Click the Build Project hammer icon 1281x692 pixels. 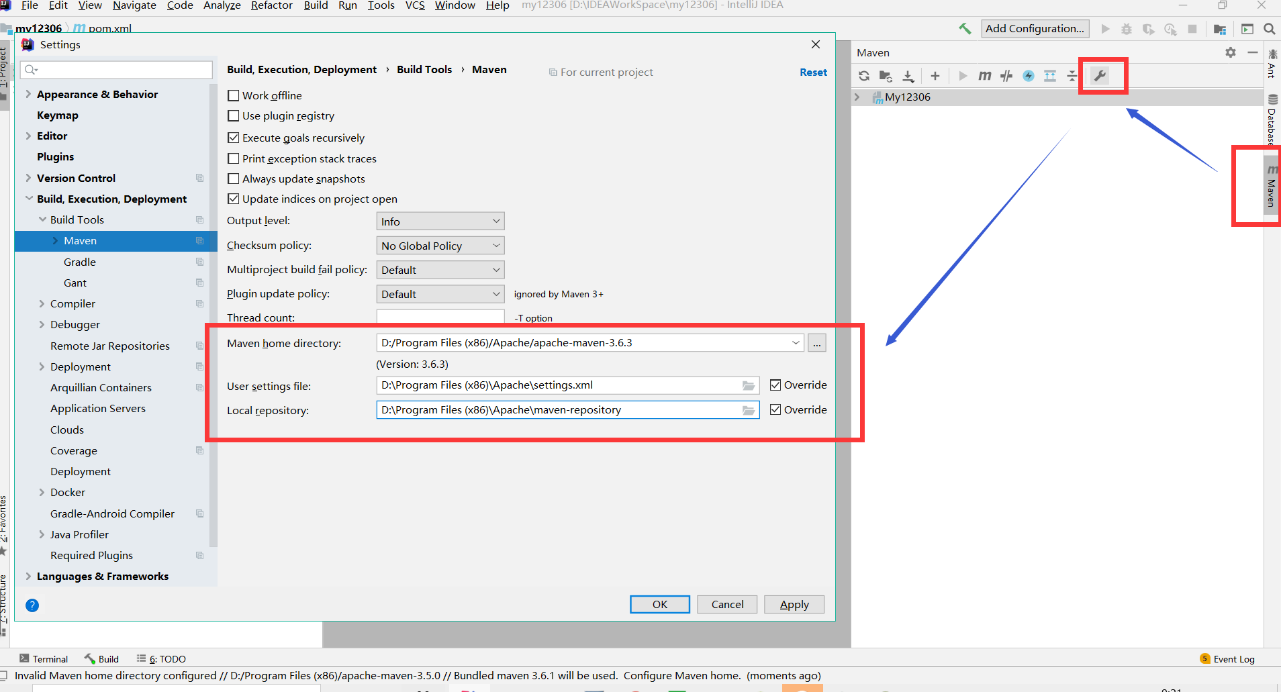click(965, 28)
